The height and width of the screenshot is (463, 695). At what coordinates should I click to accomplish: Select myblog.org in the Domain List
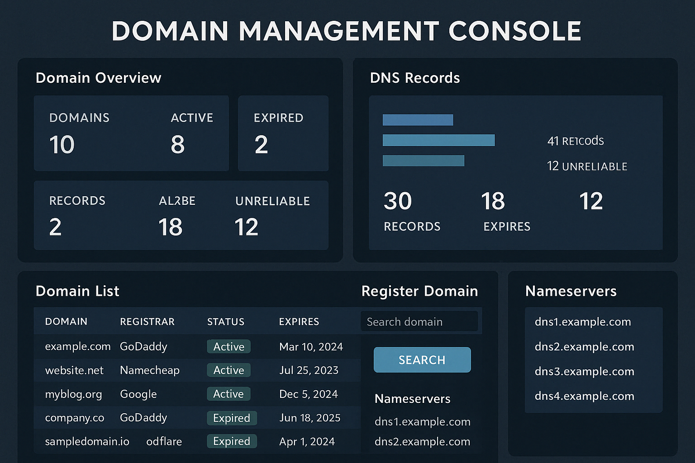pyautogui.click(x=73, y=394)
